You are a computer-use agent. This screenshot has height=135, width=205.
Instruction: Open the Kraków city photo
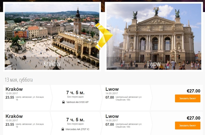pyautogui.click(x=52, y=36)
